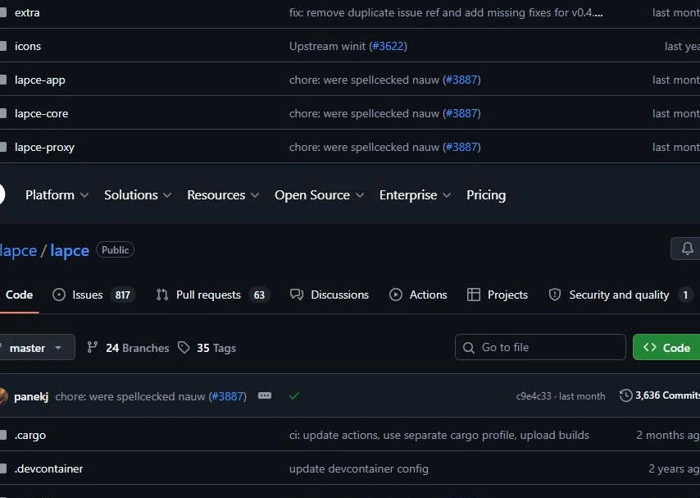Click folder icon beside lapce-proxy

2,147
